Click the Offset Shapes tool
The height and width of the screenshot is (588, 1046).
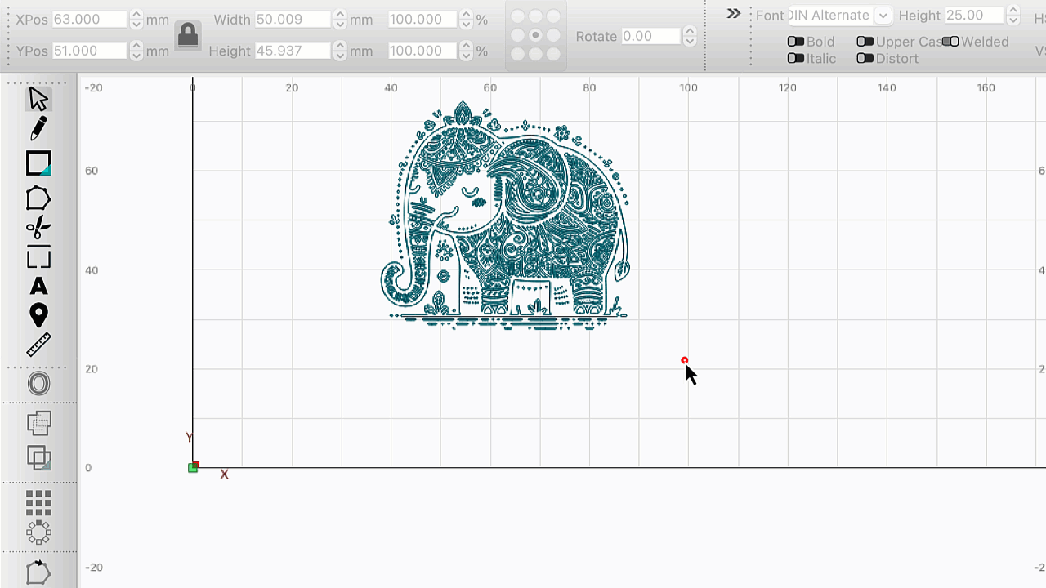pyautogui.click(x=38, y=384)
